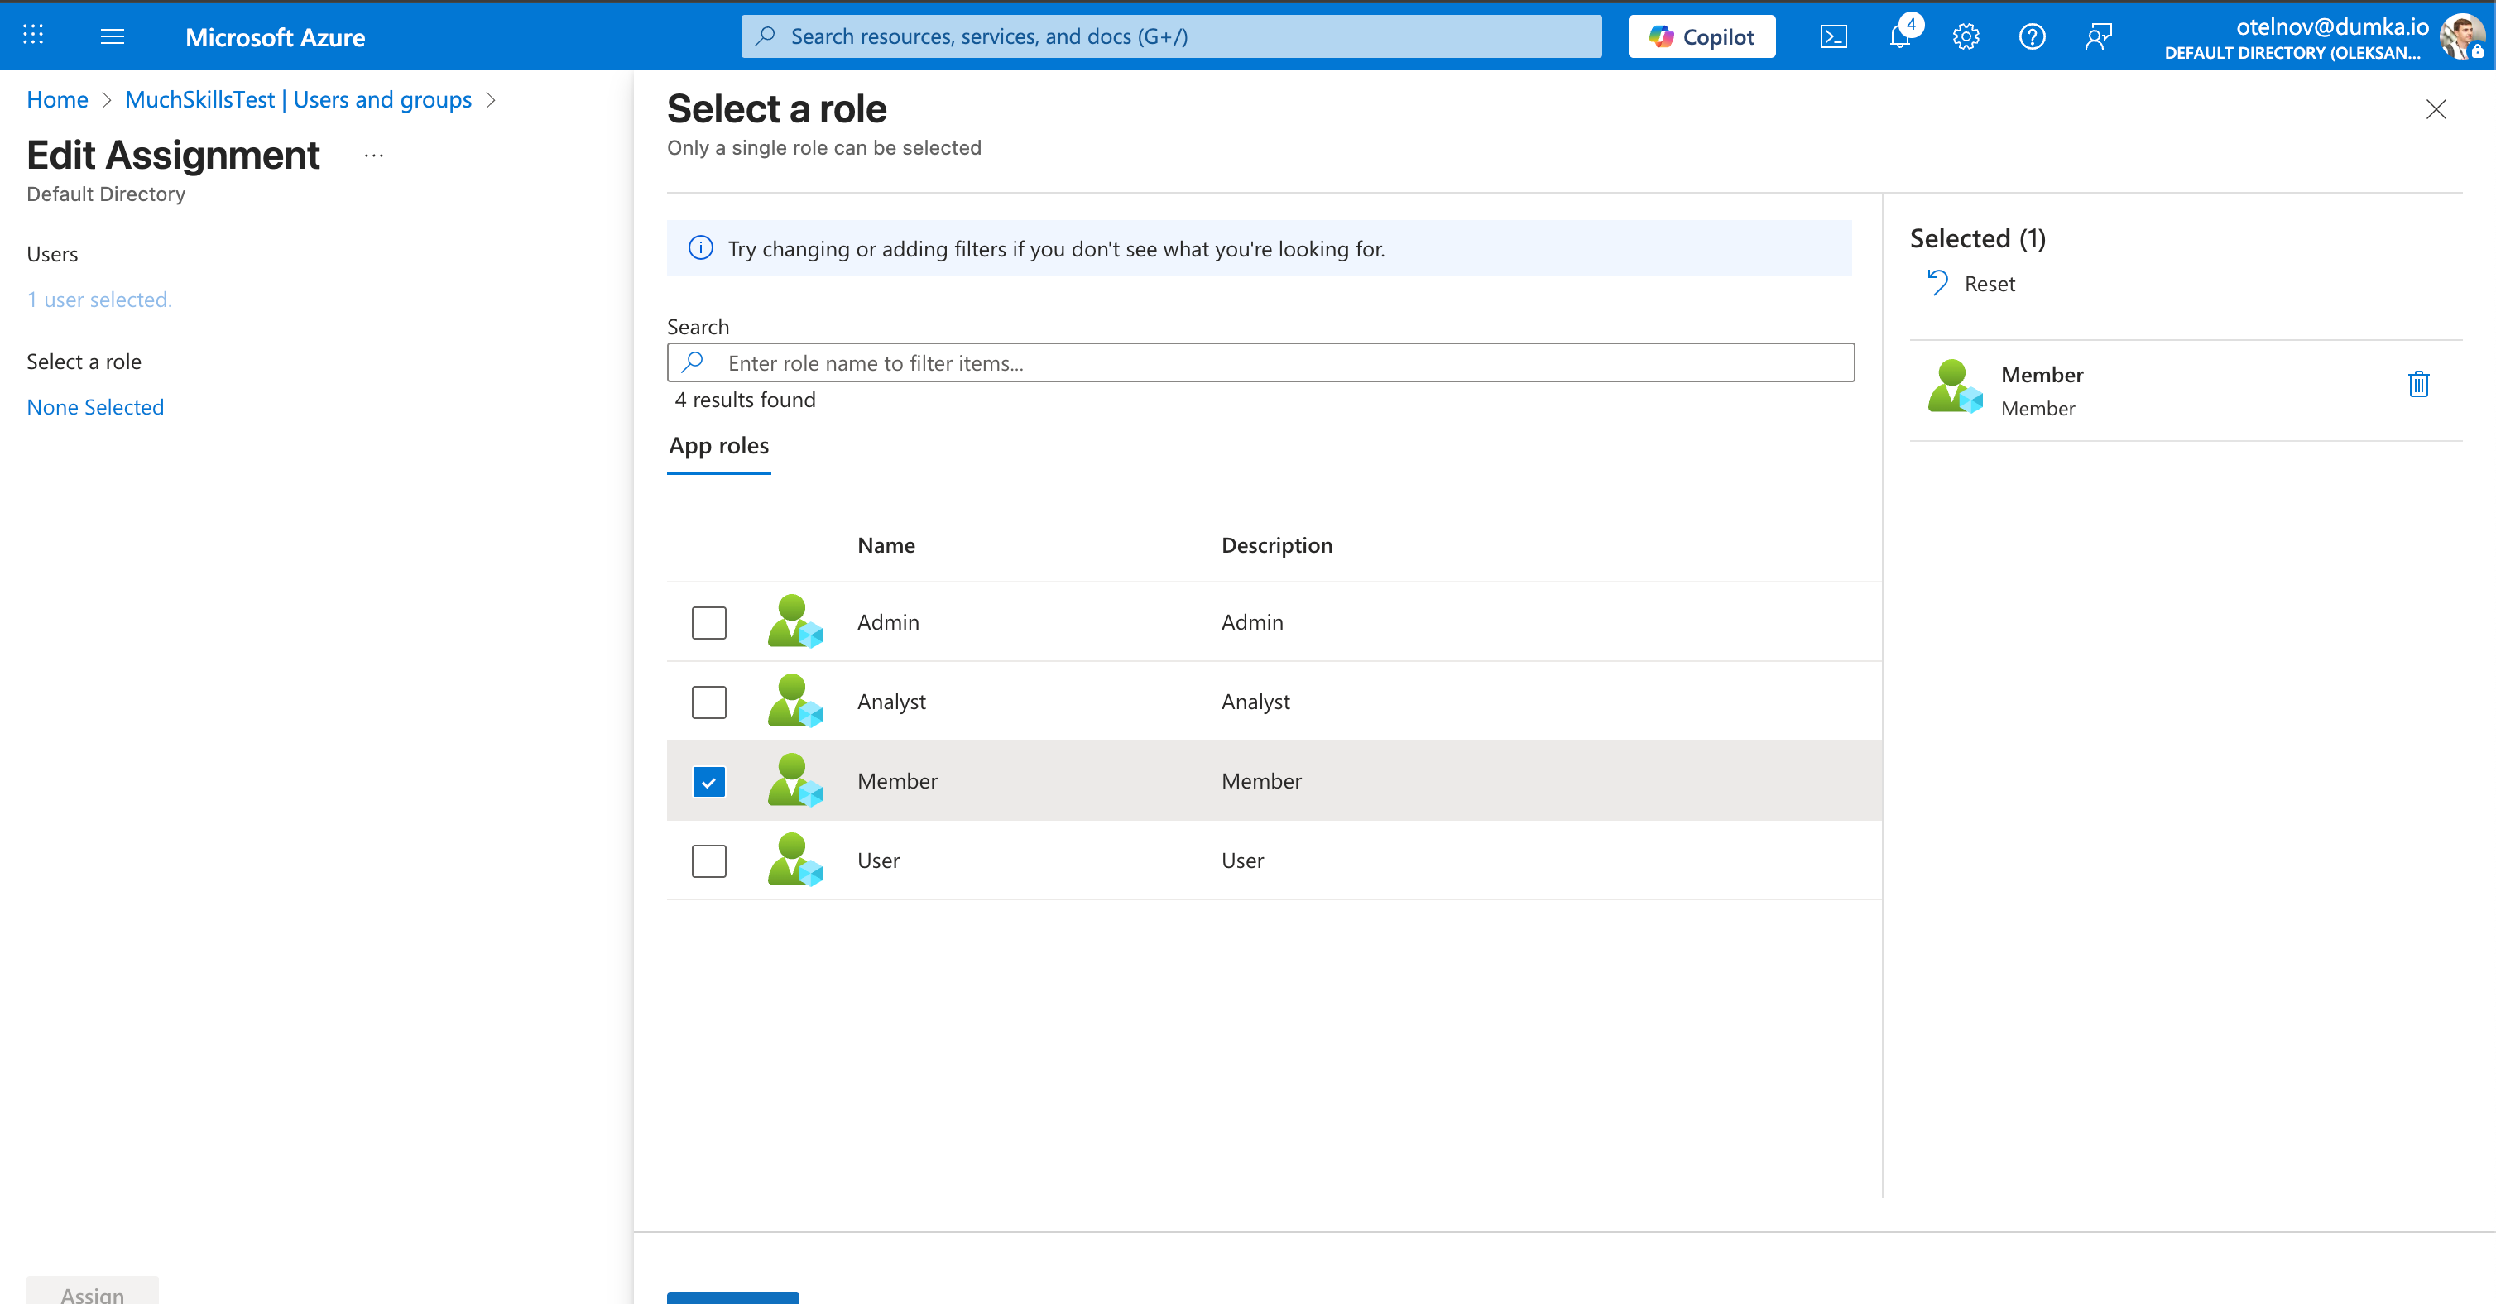Check the Analyst role checkbox
This screenshot has height=1304, width=2496.
708,702
